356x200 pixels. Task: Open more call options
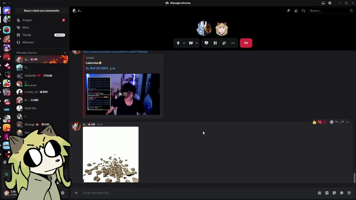coord(233,43)
